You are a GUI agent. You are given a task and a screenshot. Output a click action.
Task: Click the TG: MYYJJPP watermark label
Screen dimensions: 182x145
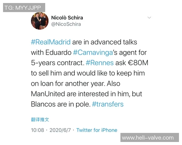click(x=24, y=8)
